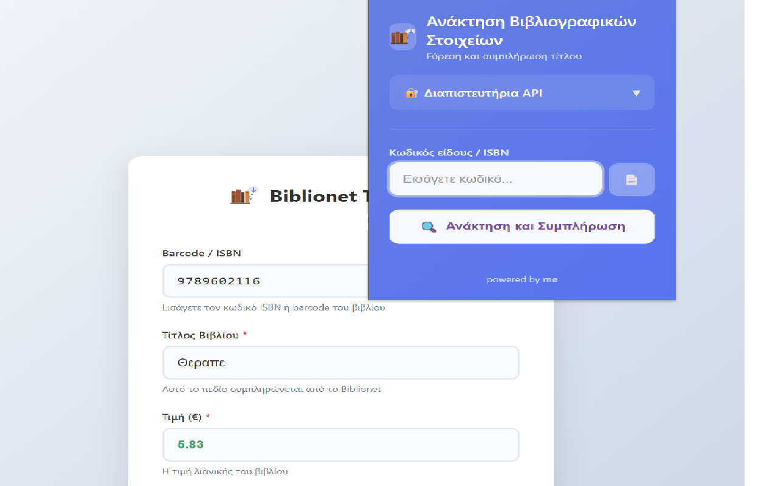Click the ISBN helper text under barcode field
The width and height of the screenshot is (778, 486).
[274, 307]
